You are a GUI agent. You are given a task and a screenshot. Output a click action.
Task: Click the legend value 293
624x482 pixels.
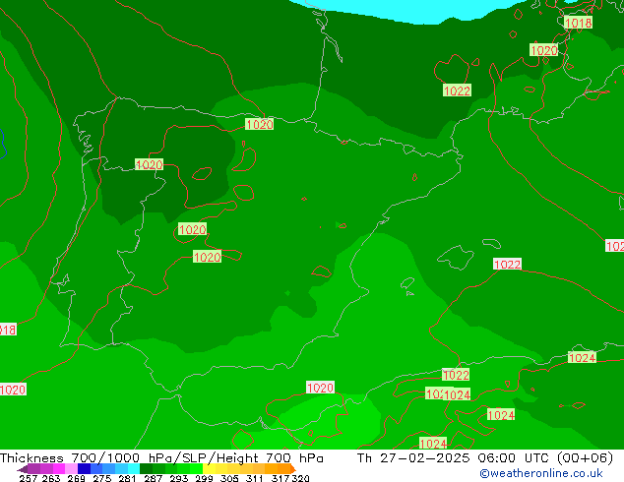pos(178,478)
